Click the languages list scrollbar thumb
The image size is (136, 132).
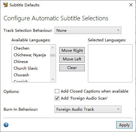click(x=53, y=55)
